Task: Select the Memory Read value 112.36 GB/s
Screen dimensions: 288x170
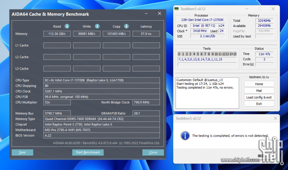Action: point(57,34)
